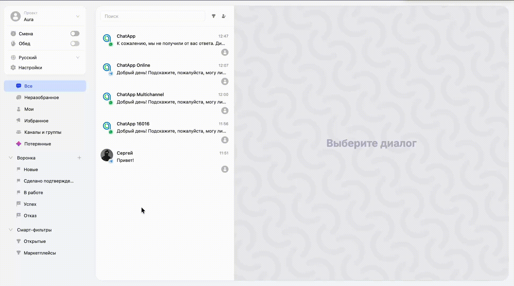
Task: Select the Неразобранное folder
Action: click(42, 97)
